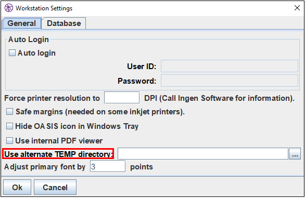
Task: Click the alternate TEMP directory path field
Action: pos(203,154)
